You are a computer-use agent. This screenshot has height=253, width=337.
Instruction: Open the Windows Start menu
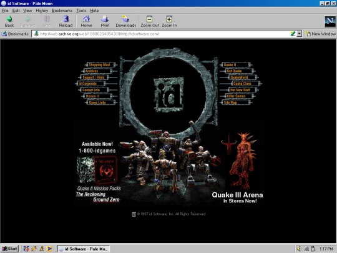(10, 249)
